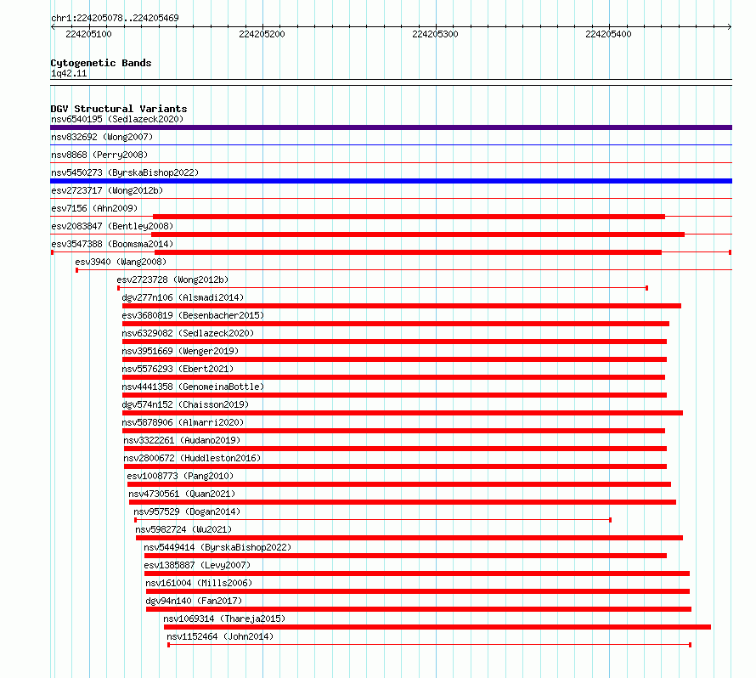
Task: Click the 224205300 ruler position label
Action: click(435, 34)
